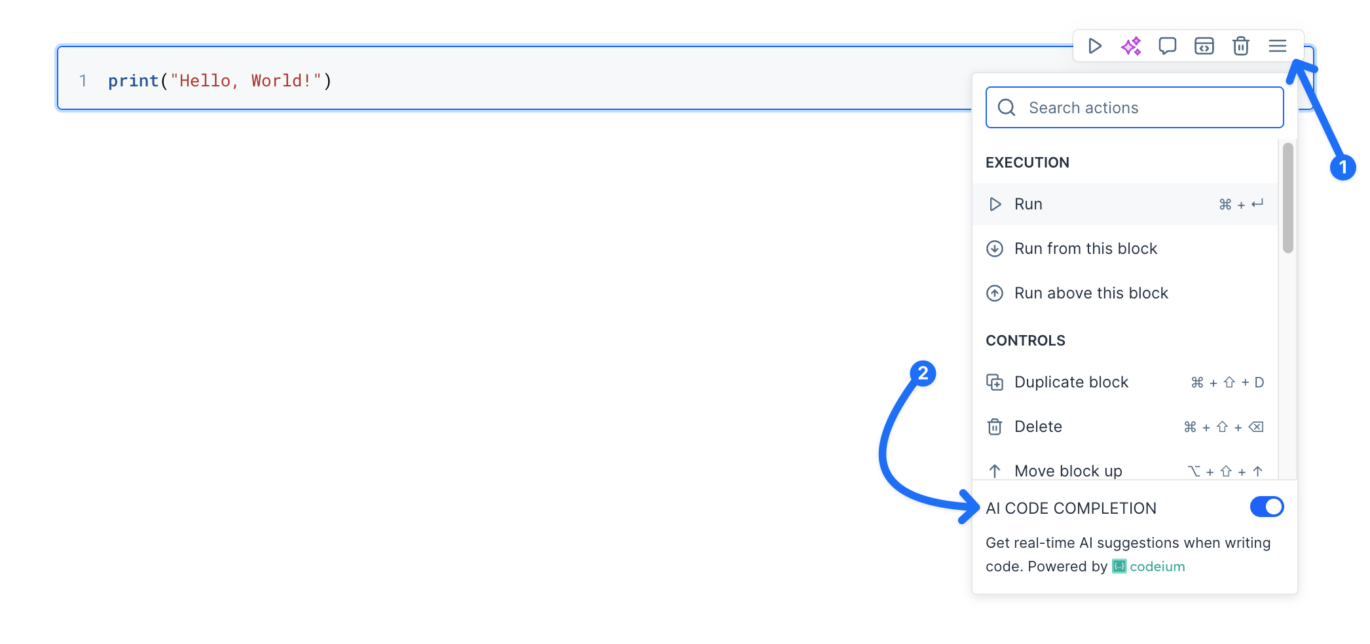Delete block with toolbar trash icon
The width and height of the screenshot is (1370, 644).
[x=1241, y=46]
